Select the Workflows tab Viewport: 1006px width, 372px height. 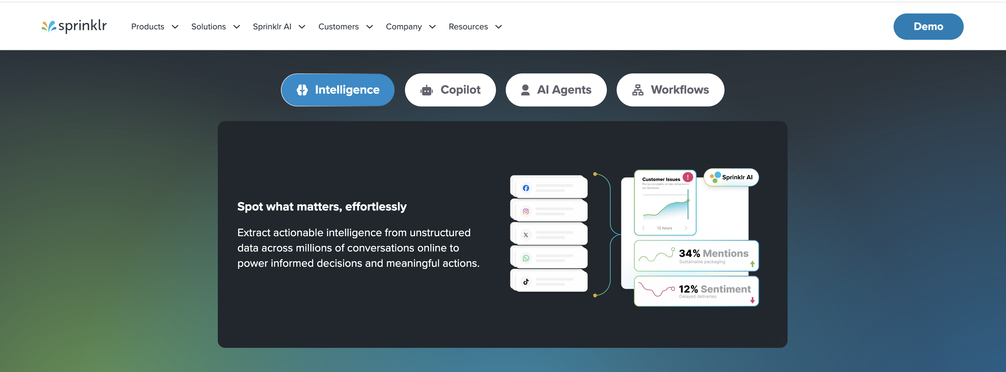click(670, 90)
